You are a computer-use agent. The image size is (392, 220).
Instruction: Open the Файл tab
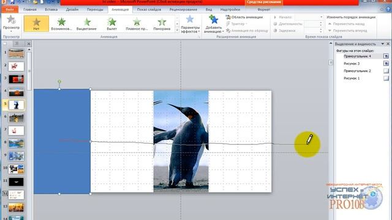10,10
